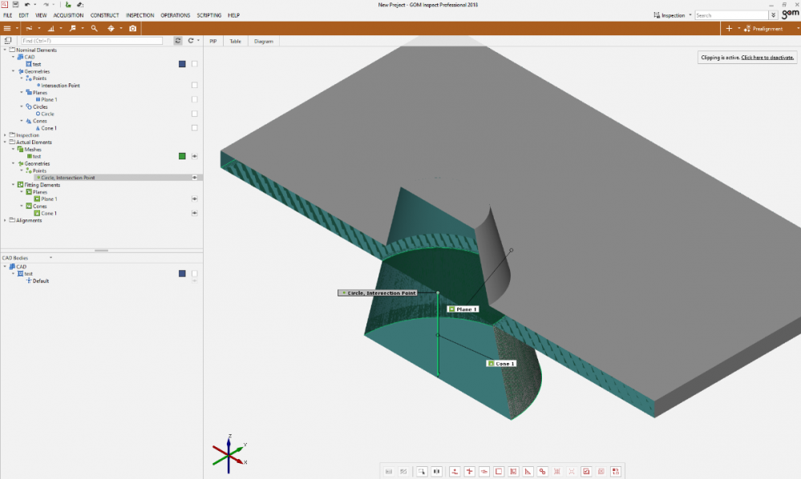Open the Inspection workspace dropdown at top right
Screen dimensions: 801x479
point(690,15)
